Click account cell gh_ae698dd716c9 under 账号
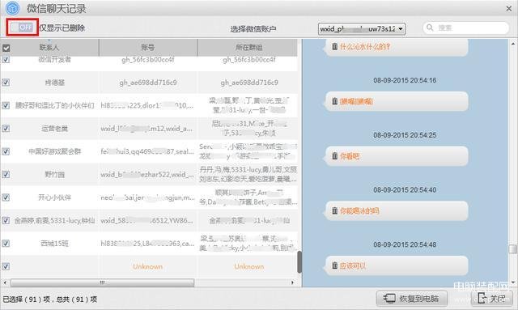Viewport: 518px width, 310px height. coord(148,83)
